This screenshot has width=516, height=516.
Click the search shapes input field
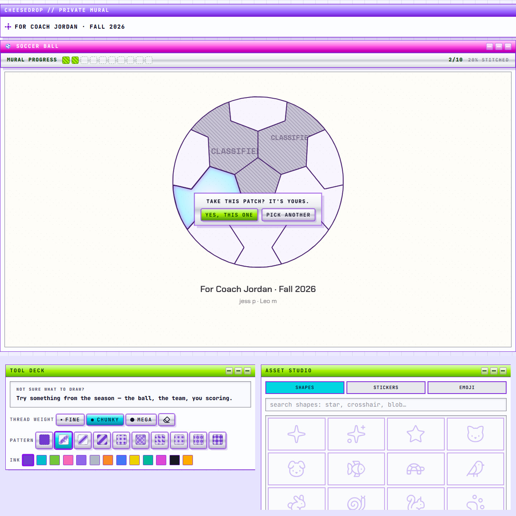(386, 405)
